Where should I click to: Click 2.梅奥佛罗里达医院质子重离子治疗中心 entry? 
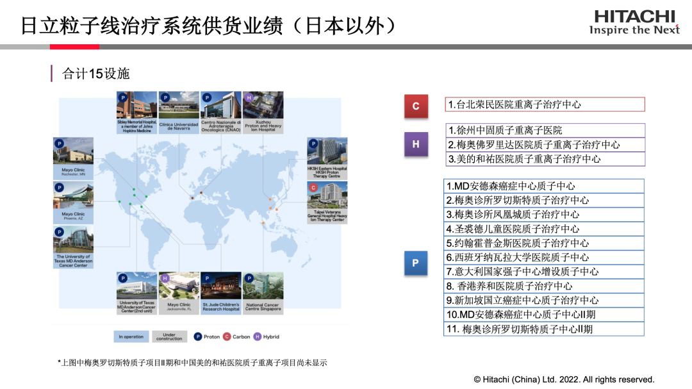point(545,144)
